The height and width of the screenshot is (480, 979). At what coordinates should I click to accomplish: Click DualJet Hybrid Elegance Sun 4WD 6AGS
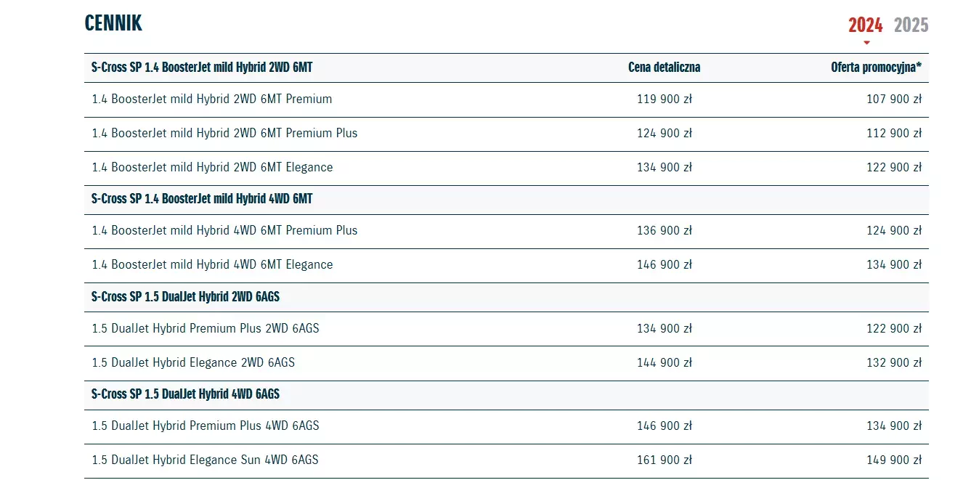coord(205,460)
